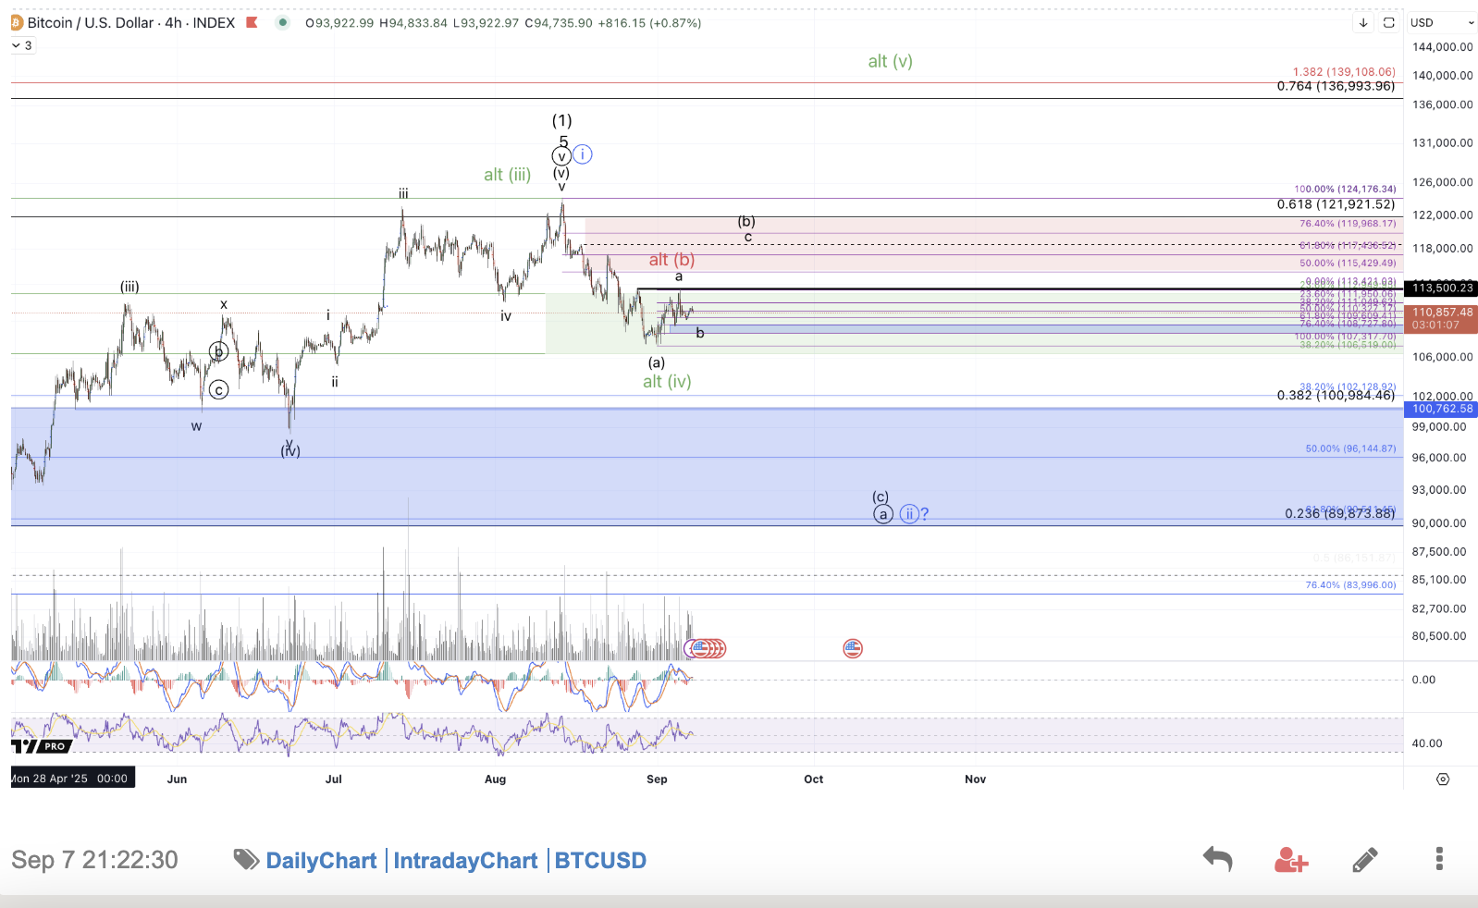Click the pencil edit icon
Screen dimensions: 1478x908
1364,860
